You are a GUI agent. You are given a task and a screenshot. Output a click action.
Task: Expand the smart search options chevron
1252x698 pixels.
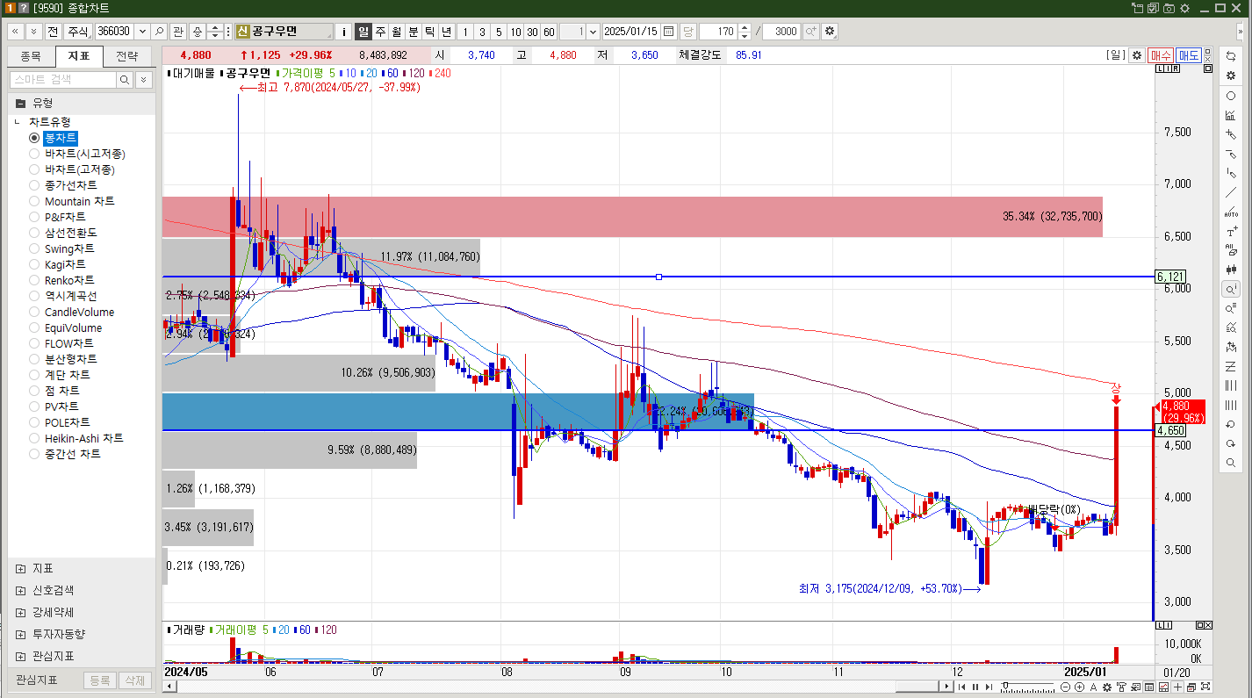point(144,80)
